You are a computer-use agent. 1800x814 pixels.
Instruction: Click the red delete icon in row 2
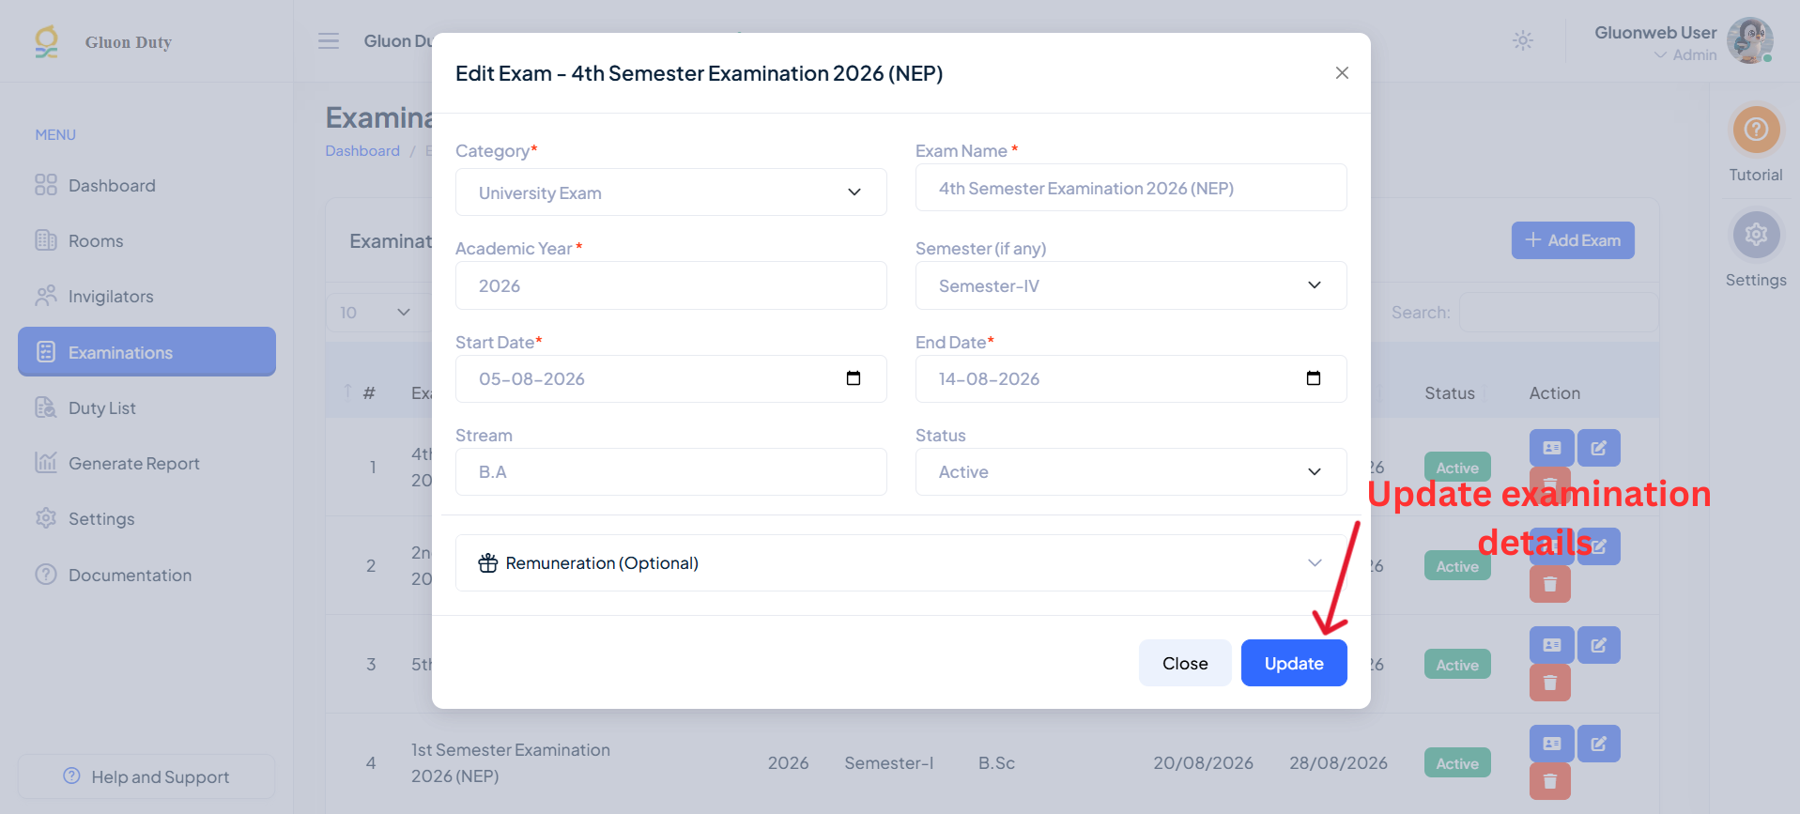click(x=1550, y=584)
